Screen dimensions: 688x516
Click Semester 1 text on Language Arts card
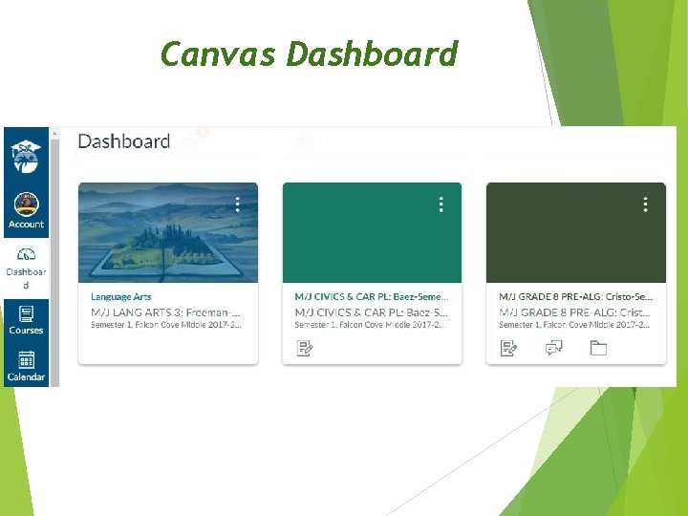pos(166,325)
